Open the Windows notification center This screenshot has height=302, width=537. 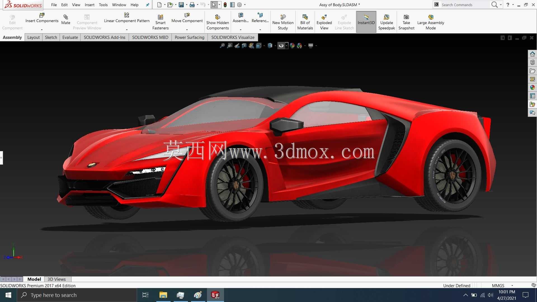tap(526, 295)
